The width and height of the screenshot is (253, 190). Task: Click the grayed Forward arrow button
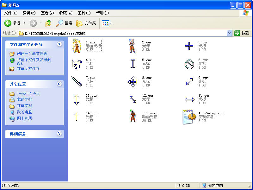click(33, 23)
